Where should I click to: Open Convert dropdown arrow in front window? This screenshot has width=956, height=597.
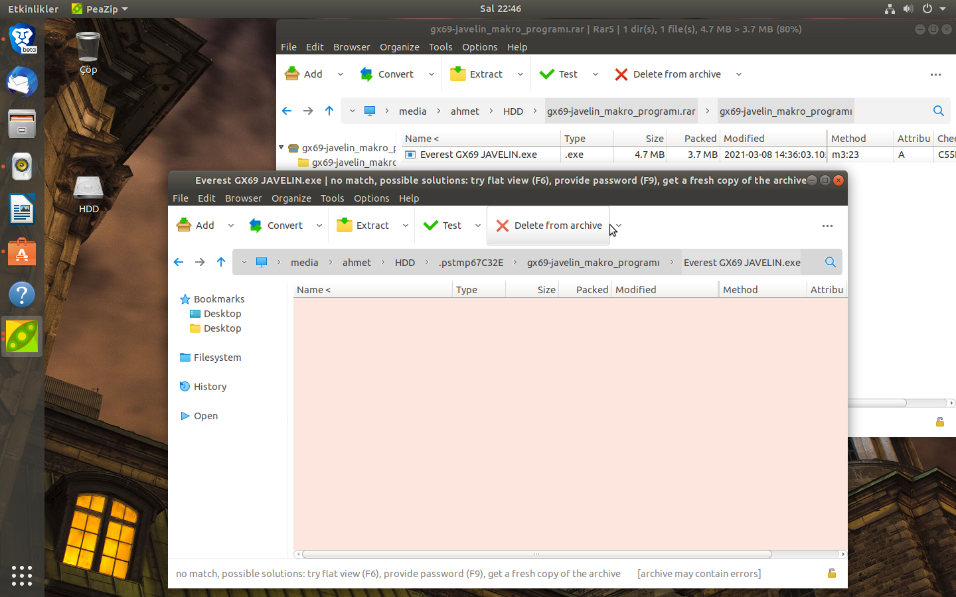click(319, 226)
